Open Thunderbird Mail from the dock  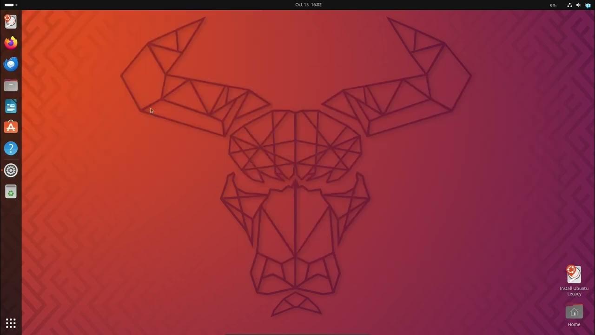[x=11, y=64]
